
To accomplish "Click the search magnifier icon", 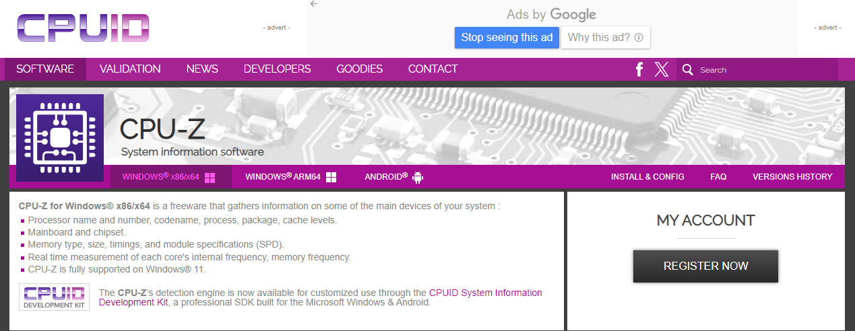I will click(x=687, y=69).
